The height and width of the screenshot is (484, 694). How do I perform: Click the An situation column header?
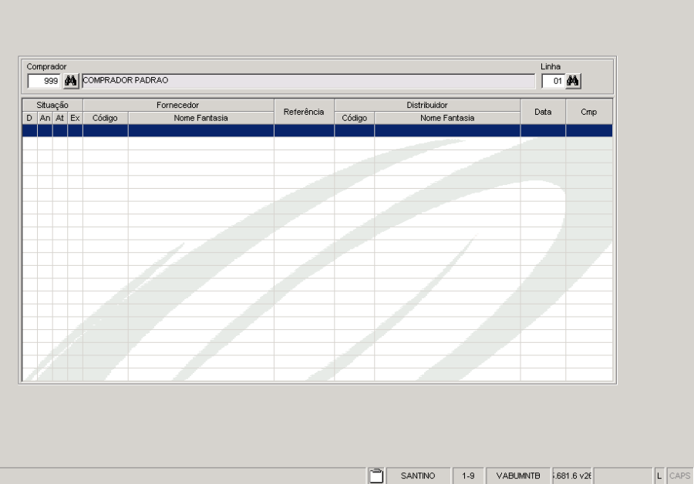(x=45, y=118)
